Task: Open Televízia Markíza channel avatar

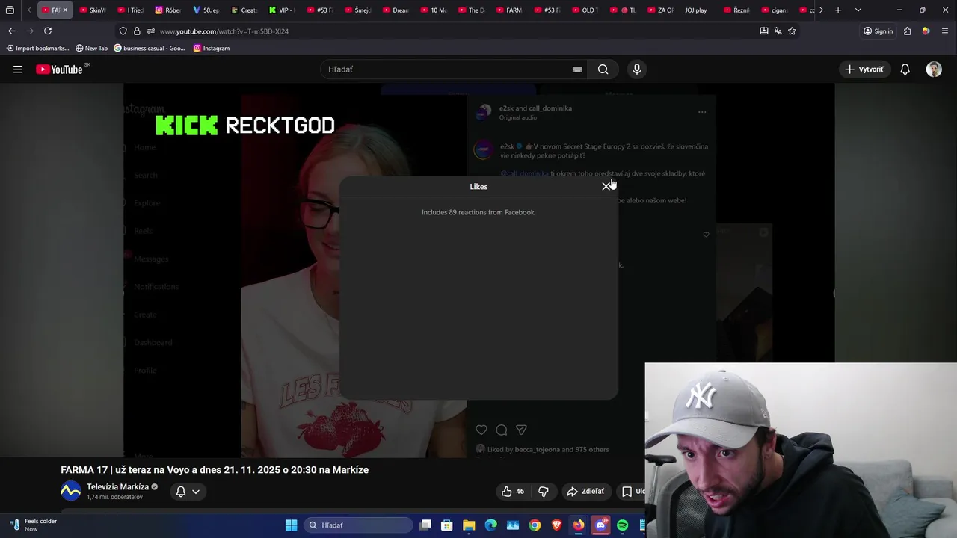Action: pos(70,491)
